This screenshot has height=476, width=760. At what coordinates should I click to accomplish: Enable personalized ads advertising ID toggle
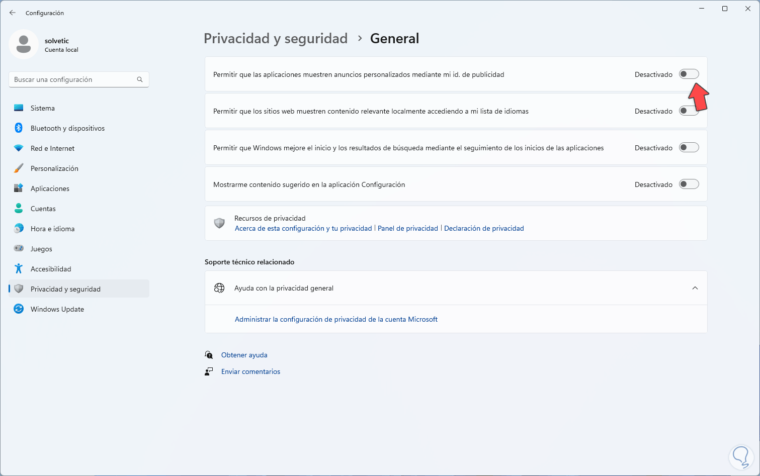point(689,74)
